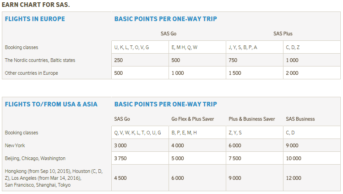
Task: Click the 'Go Flex & Plus Saver' column header
Action: 192,119
